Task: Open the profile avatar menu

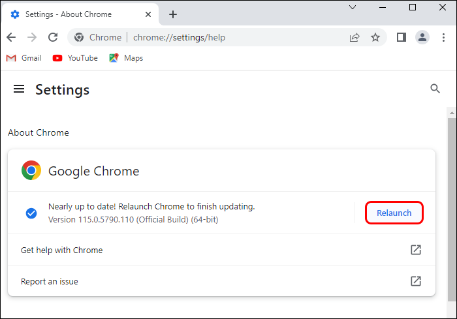Action: coord(422,37)
